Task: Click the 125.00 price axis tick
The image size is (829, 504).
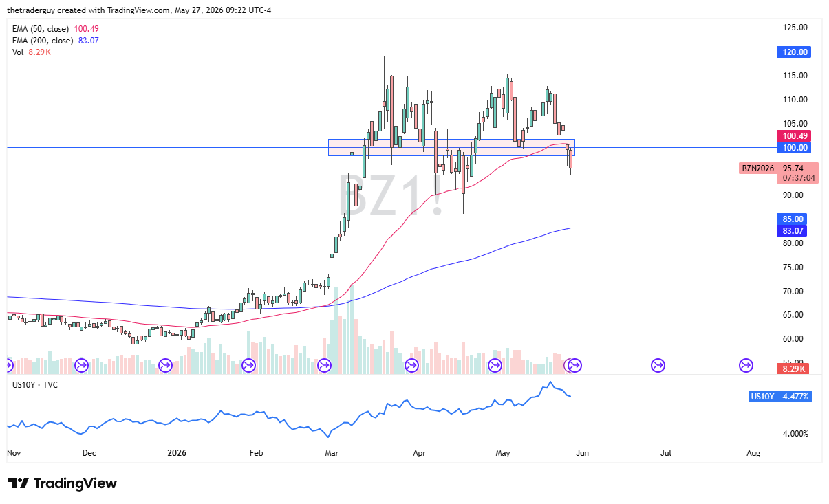Action: tap(795, 28)
